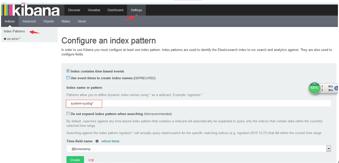Viewport: 339px width, 163px height.
Task: Click the blue plus on monitor widget
Action: point(336,88)
